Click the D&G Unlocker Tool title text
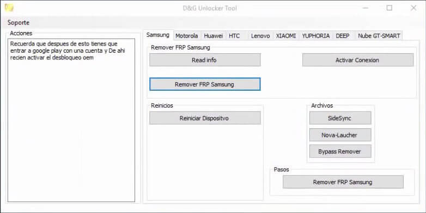 210,8
